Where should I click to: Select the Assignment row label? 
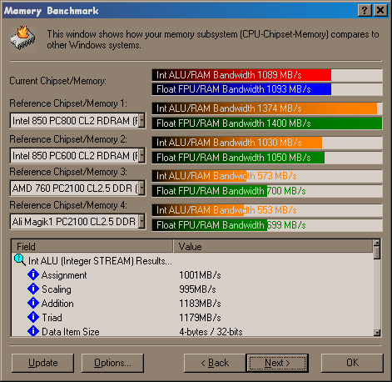(x=64, y=275)
